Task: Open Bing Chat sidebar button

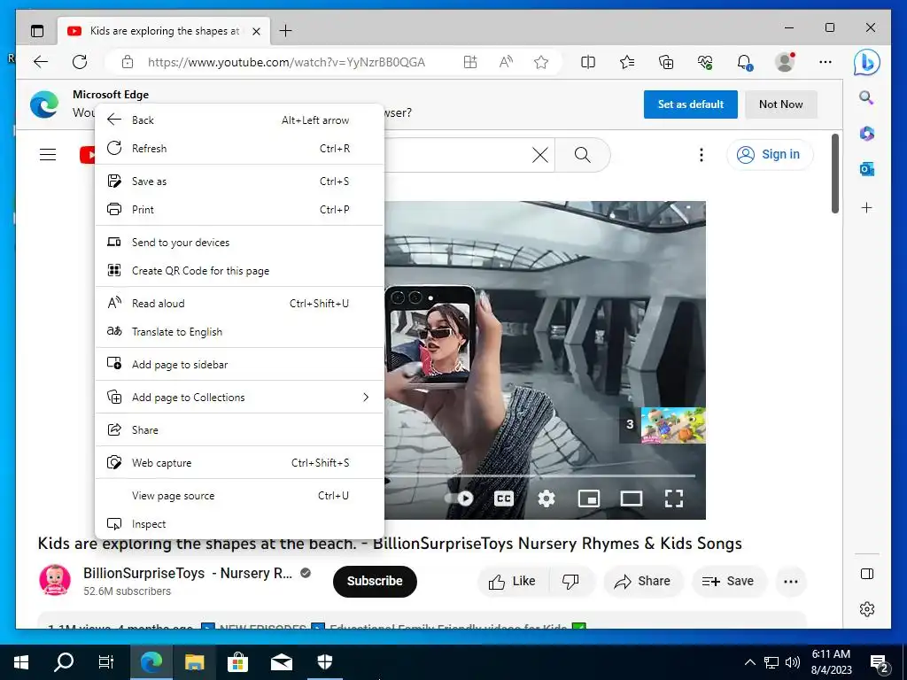Action: 866,63
